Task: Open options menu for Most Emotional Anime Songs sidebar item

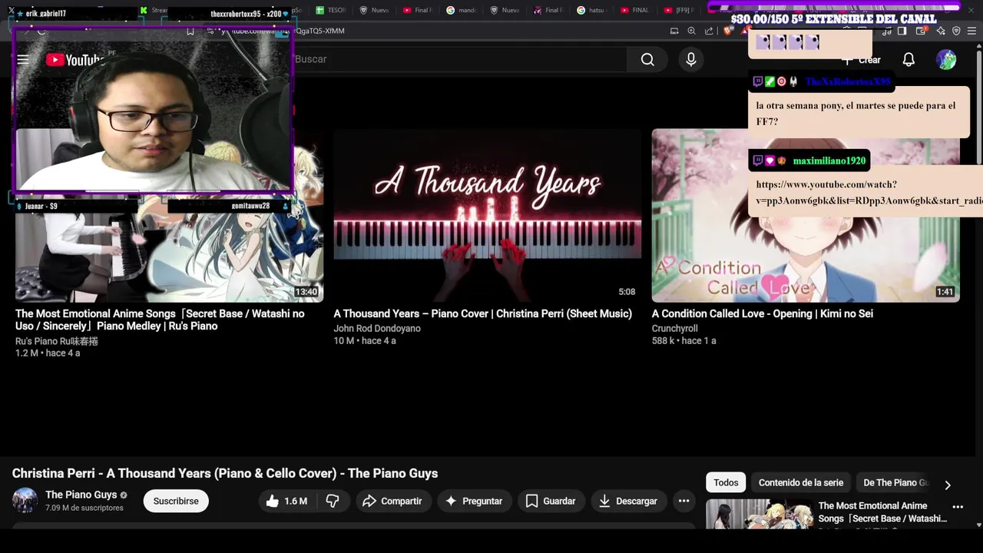Action: (x=958, y=507)
